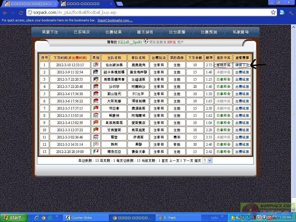Image resolution: width=296 pixels, height=222 pixels.
Task: Click the browser back arrow
Action: coord(5,13)
